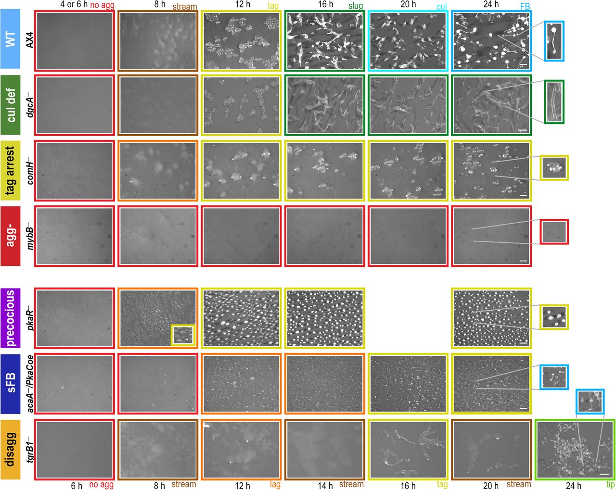
Task: Click the tgrB1− 16 h tag panel
Action: tap(408, 449)
